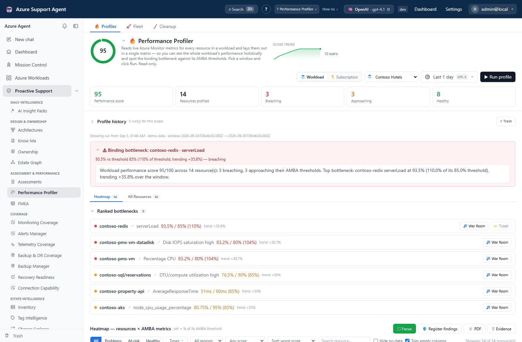Open Profile history Trash button
Screen dimensions: 522x342
click(x=506, y=121)
